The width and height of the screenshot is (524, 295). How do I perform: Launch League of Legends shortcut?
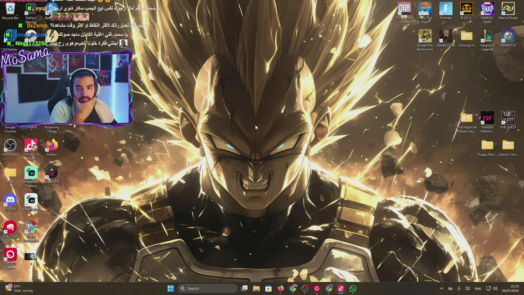pos(487,41)
